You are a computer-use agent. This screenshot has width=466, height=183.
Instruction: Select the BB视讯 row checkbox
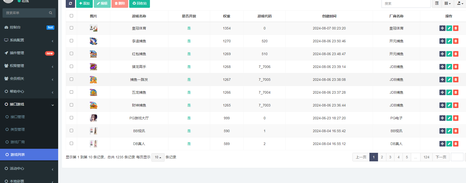71,131
